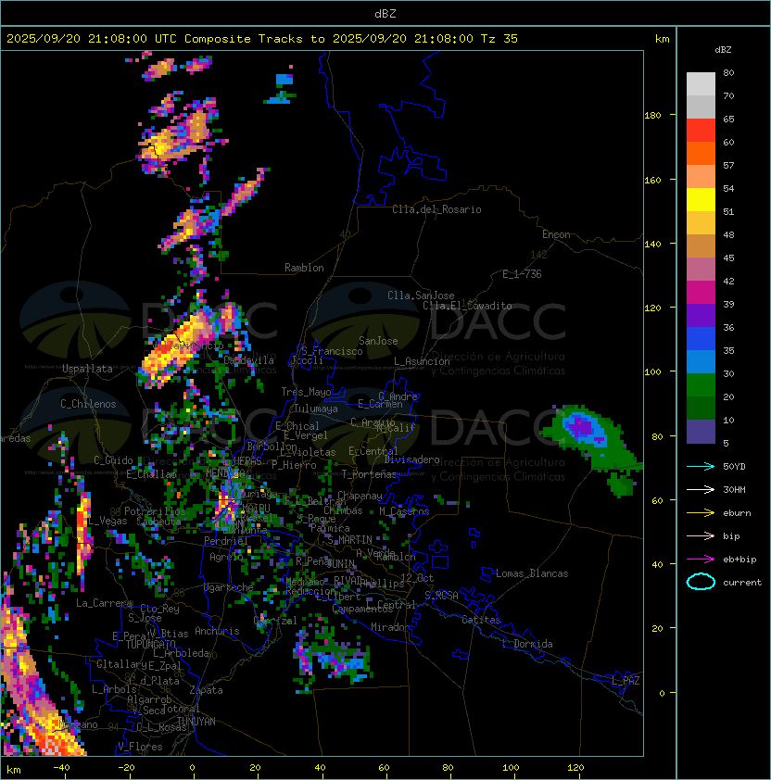Click the dBZ title at top center
771x780 pixels.
pyautogui.click(x=385, y=13)
